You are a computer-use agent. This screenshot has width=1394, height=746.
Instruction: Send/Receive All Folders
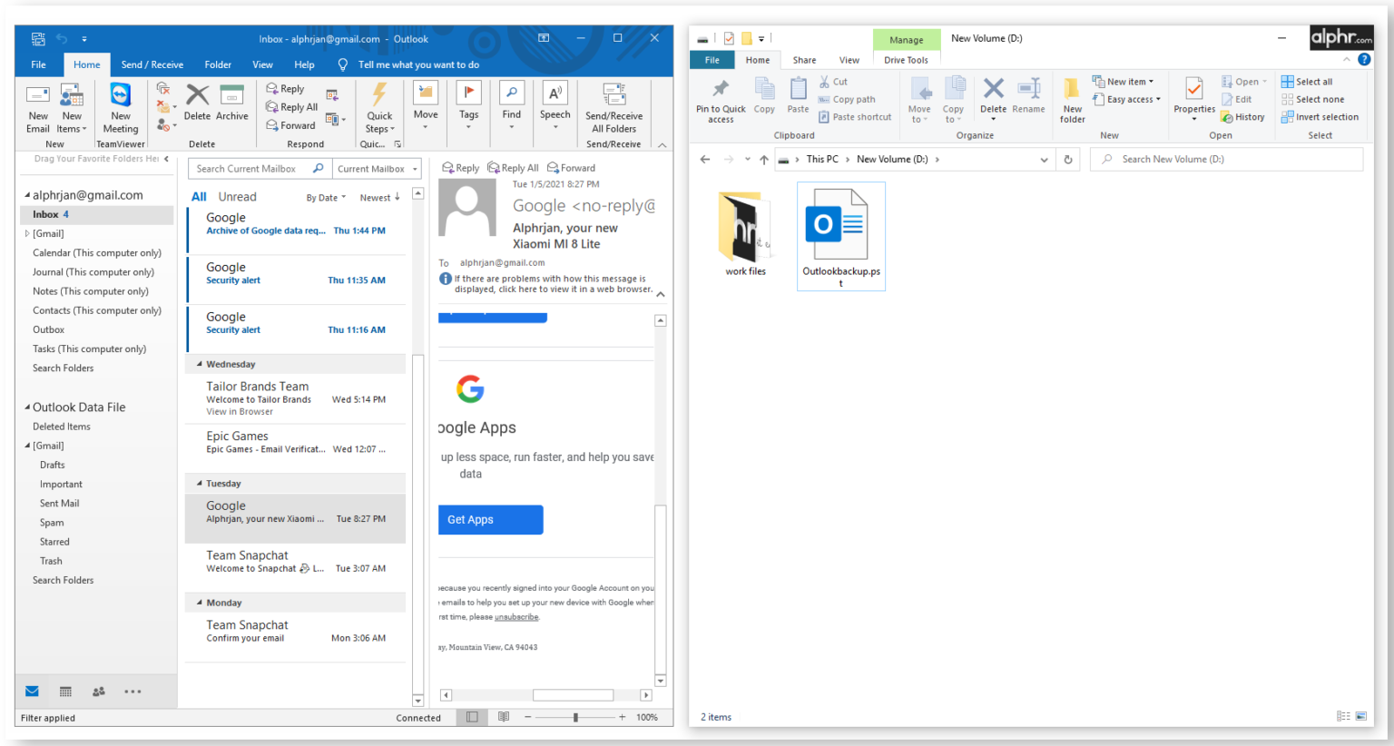614,107
